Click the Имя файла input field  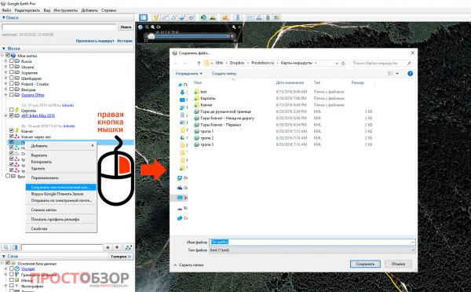(x=312, y=242)
